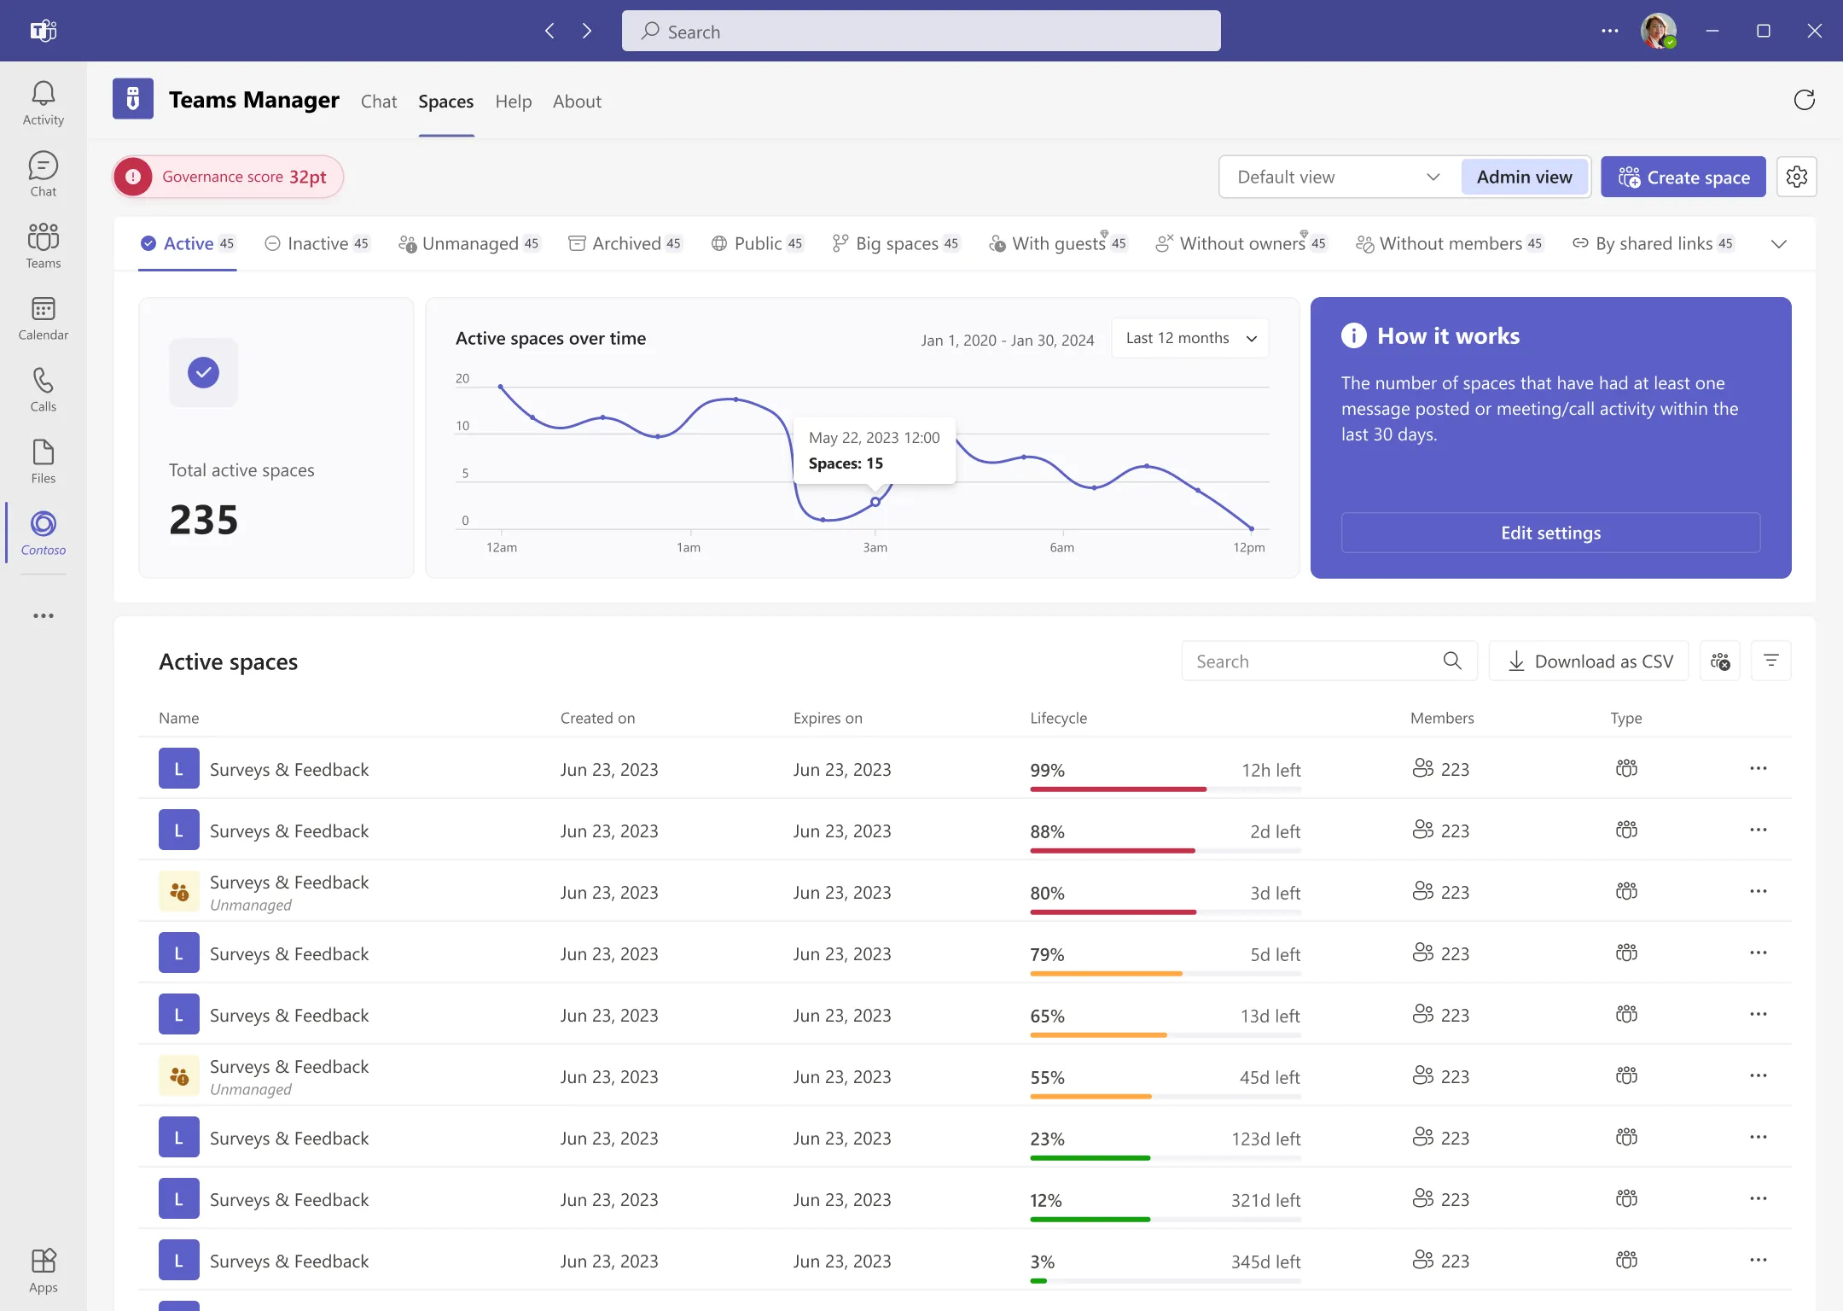This screenshot has width=1843, height=1311.
Task: Open Chat in the left sidebar
Action: [x=43, y=175]
